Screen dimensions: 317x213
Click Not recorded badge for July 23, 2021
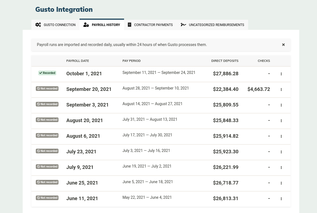click(x=47, y=151)
